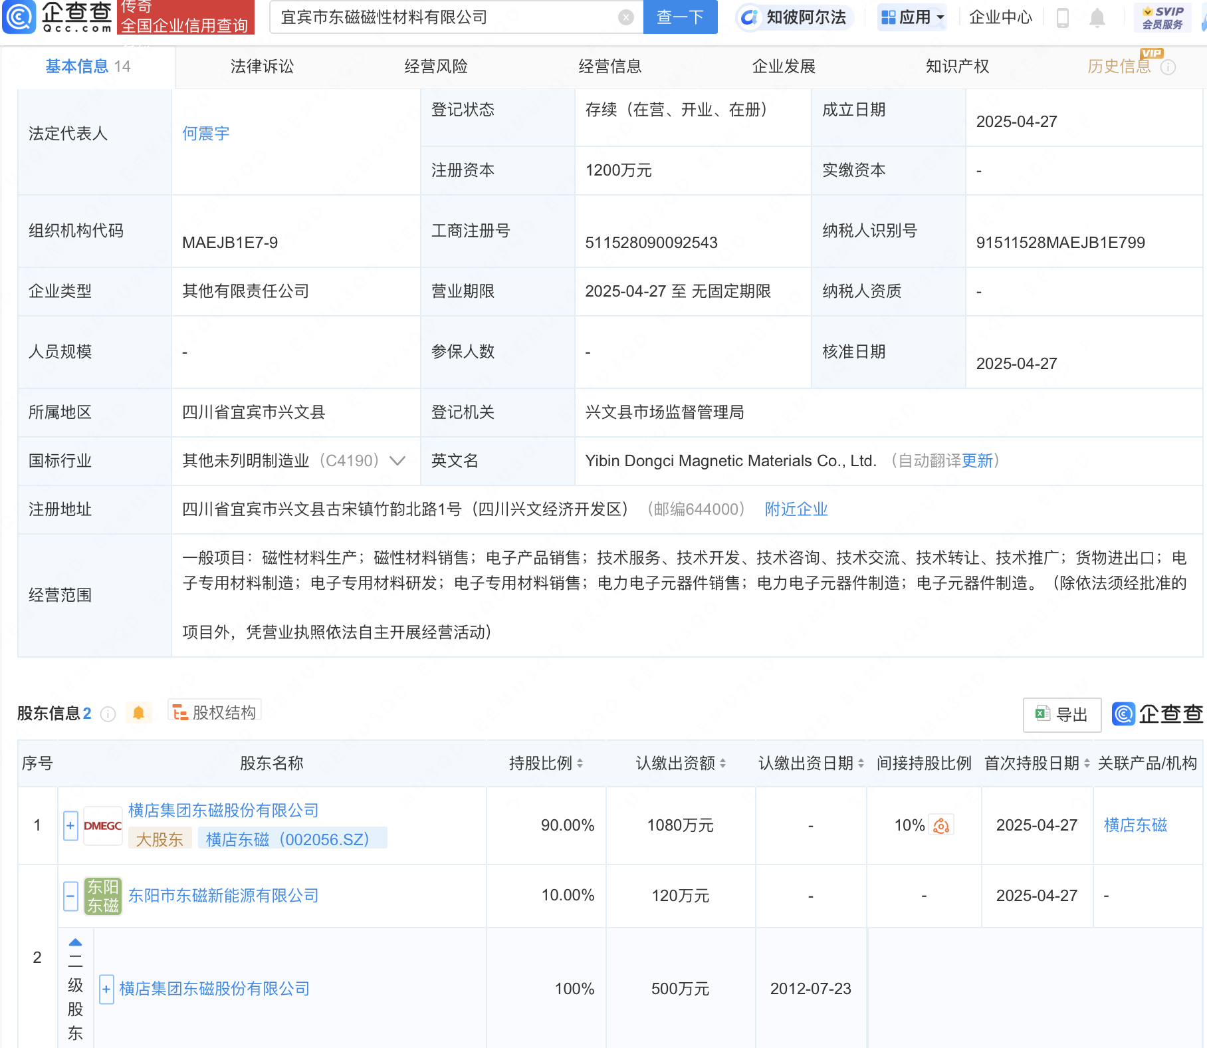
Task: Click 2012-07-23 subscription date cell
Action: click(x=811, y=989)
